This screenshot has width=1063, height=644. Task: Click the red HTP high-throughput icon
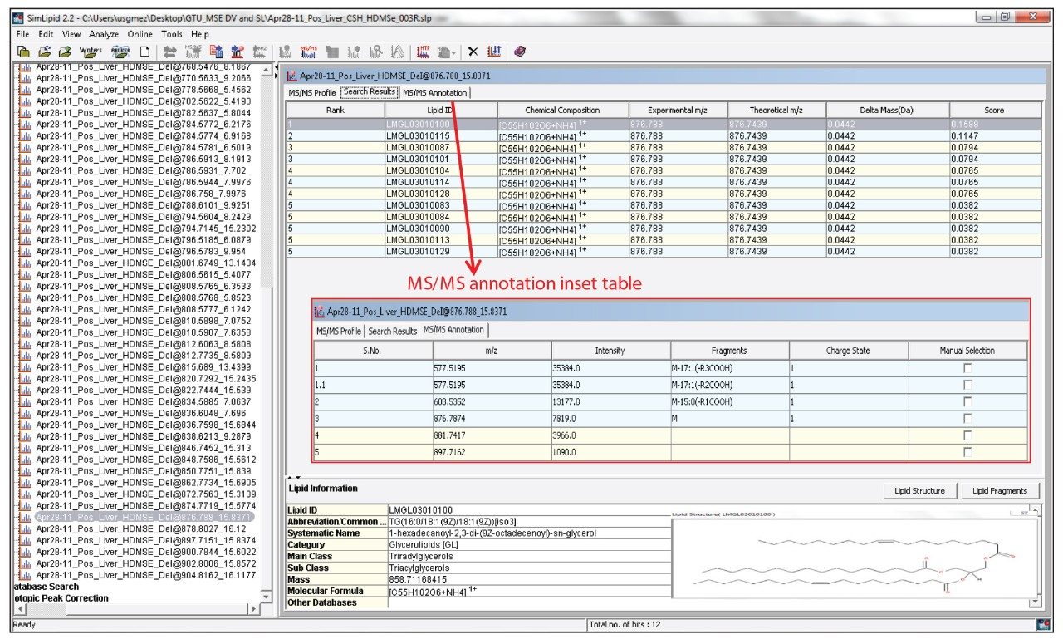424,51
